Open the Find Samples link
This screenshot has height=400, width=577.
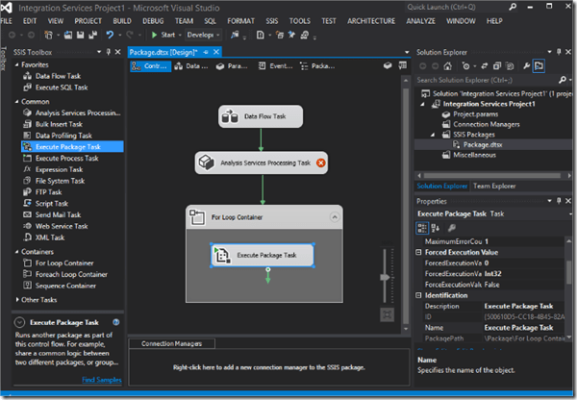click(x=101, y=381)
